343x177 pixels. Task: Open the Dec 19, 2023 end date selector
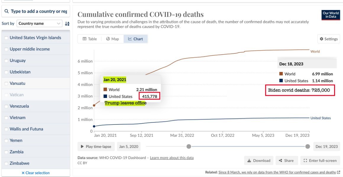[x=327, y=146]
